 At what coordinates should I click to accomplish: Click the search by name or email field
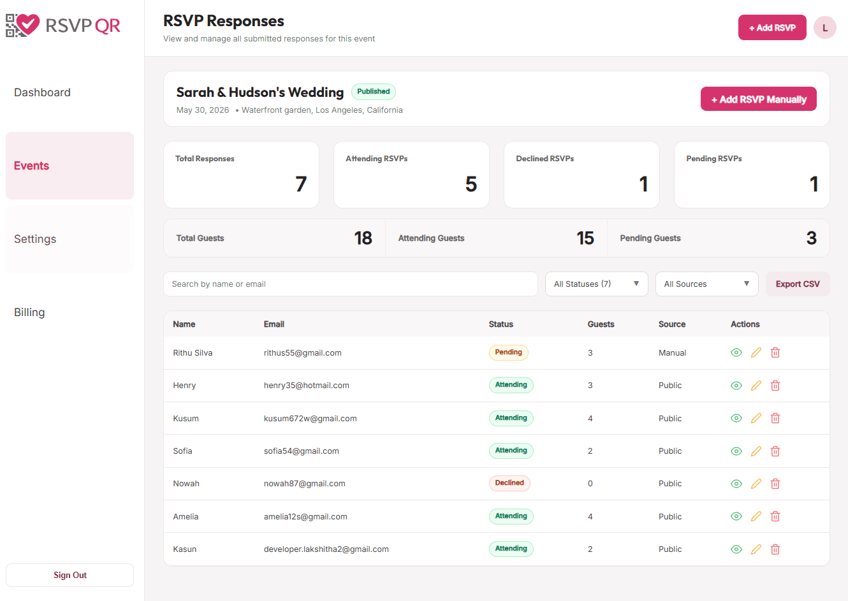(x=351, y=284)
